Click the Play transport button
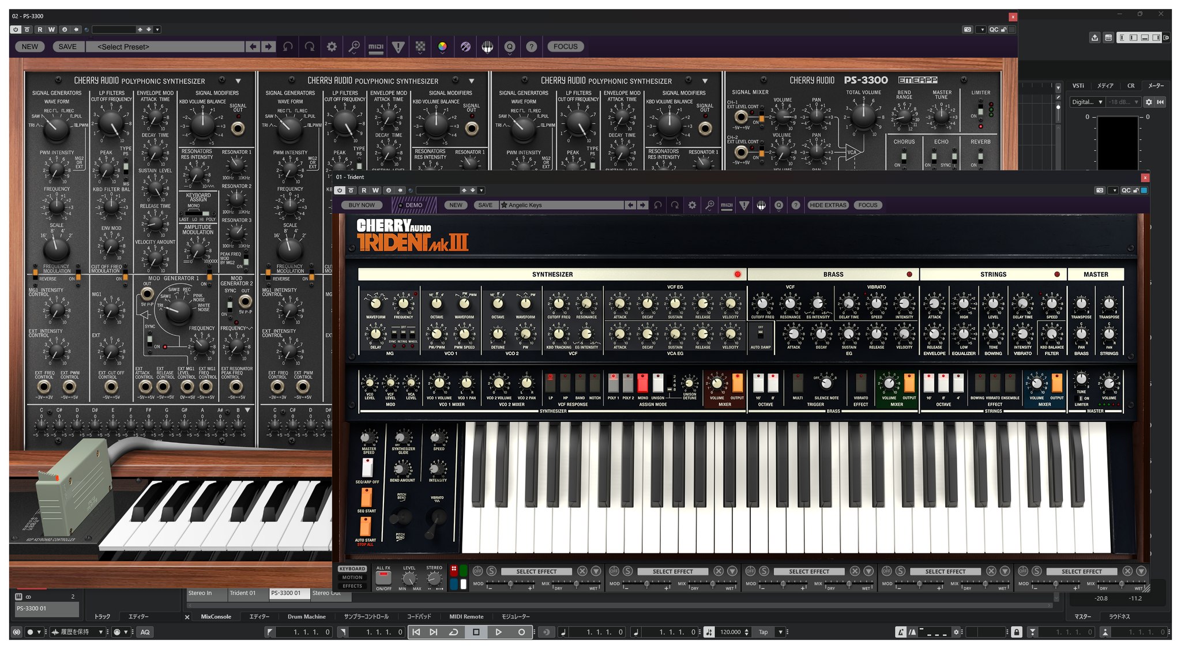Screen dimensions: 1181x649 tap(498, 632)
